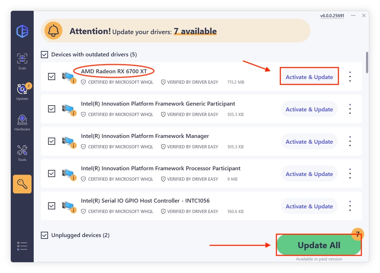
Task: Click the vertical scrollbar of the driver list
Action: point(367,62)
